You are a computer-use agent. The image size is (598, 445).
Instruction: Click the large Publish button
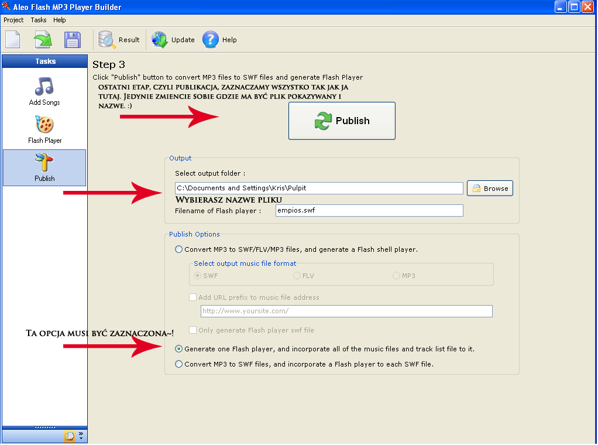(x=342, y=121)
